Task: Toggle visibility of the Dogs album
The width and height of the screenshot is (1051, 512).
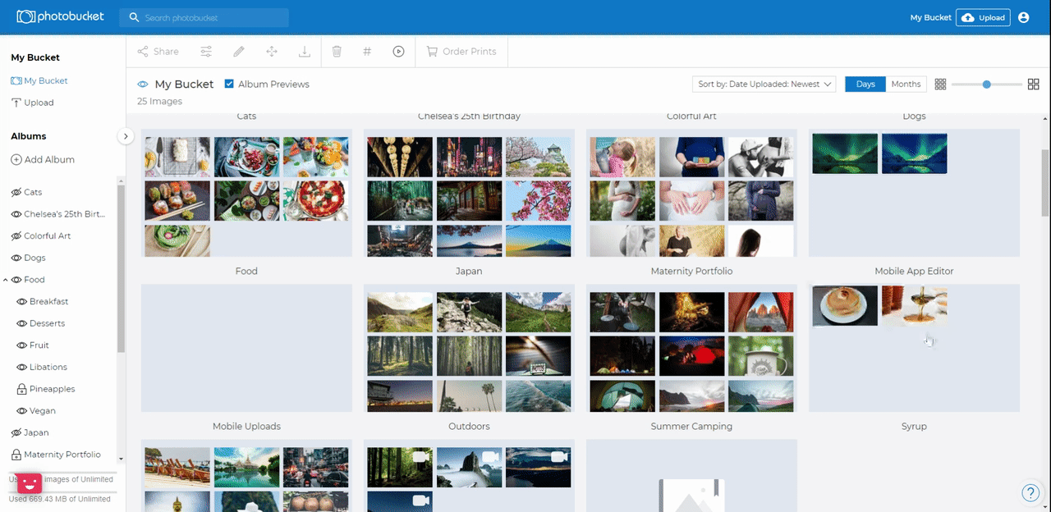Action: [x=16, y=258]
